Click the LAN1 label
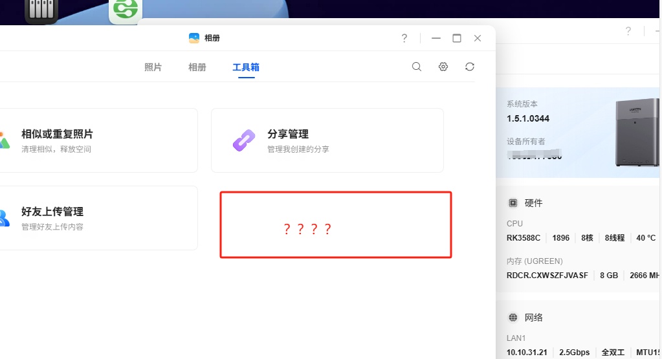Screen dimensions: 662x359 tap(516, 338)
